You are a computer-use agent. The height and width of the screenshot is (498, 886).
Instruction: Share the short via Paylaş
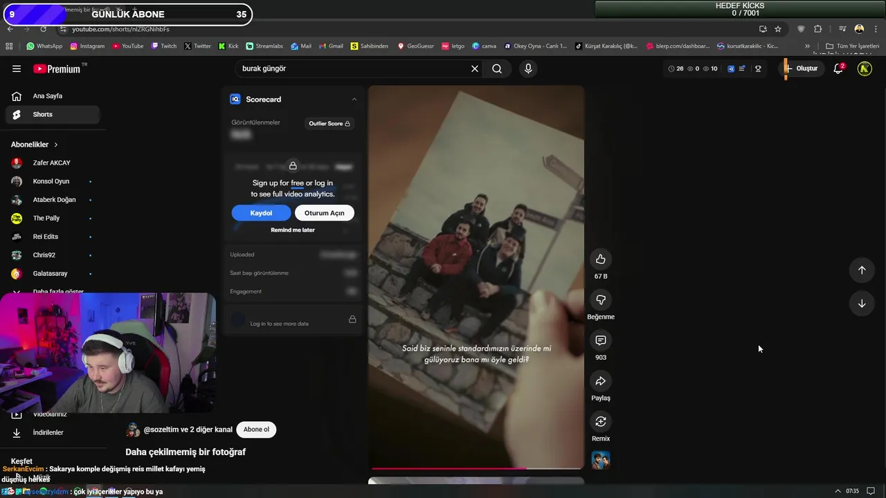[601, 381]
